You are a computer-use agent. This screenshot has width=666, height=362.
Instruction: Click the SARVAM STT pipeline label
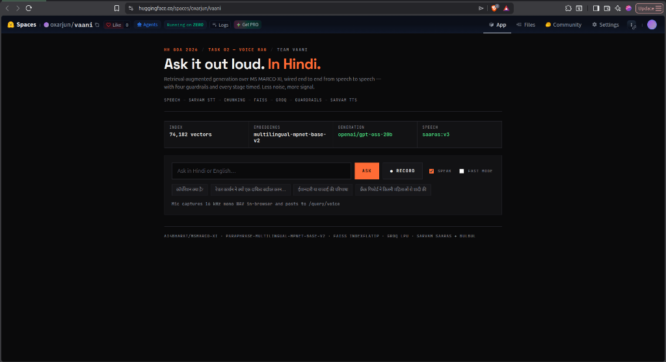click(x=202, y=100)
